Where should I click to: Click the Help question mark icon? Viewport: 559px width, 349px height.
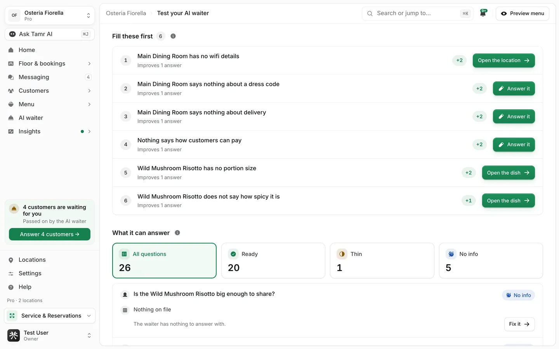[11, 287]
